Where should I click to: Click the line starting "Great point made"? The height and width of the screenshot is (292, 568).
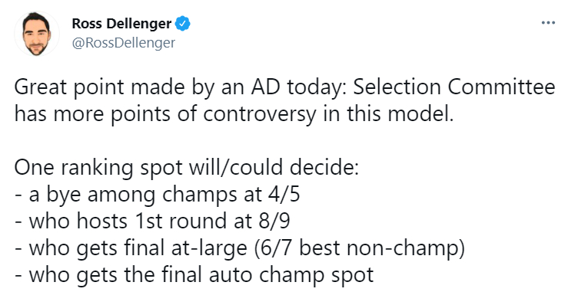pyautogui.click(x=284, y=88)
